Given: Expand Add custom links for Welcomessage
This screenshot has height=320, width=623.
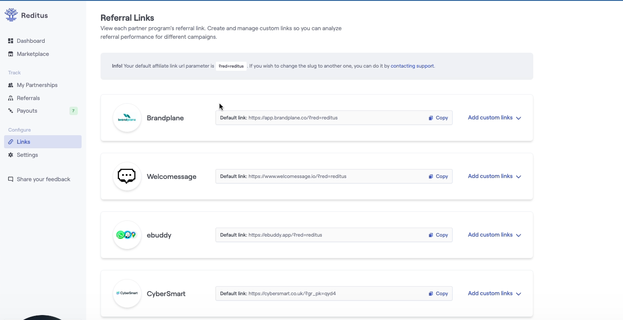Looking at the screenshot, I should click(495, 176).
